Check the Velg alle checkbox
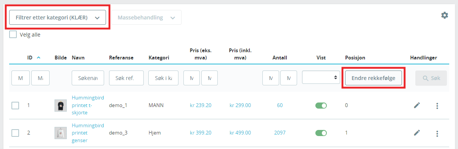The width and height of the screenshot is (458, 149). pyautogui.click(x=13, y=35)
